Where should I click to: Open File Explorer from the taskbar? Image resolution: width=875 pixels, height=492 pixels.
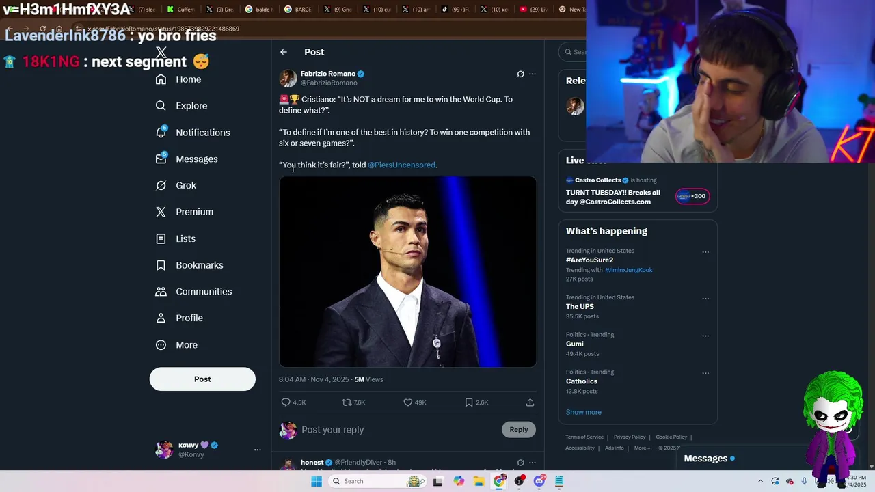[x=479, y=481]
